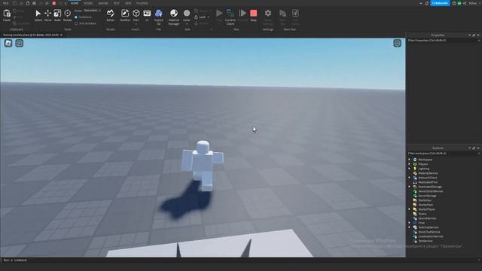Open Game Settings gear
Screen dimensions: 482x271
pos(268,14)
